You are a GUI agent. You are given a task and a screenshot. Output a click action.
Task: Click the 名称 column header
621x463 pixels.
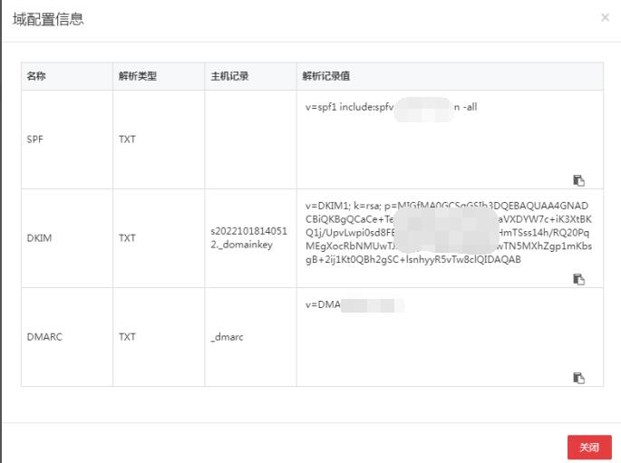[36, 76]
